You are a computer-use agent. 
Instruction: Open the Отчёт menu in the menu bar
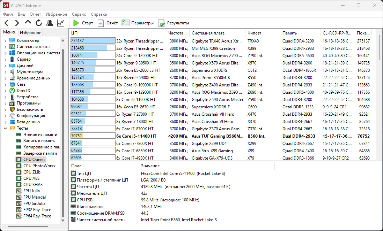[35, 14]
